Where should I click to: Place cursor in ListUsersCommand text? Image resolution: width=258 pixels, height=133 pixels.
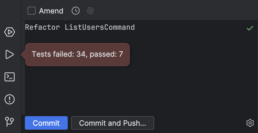pos(100,27)
